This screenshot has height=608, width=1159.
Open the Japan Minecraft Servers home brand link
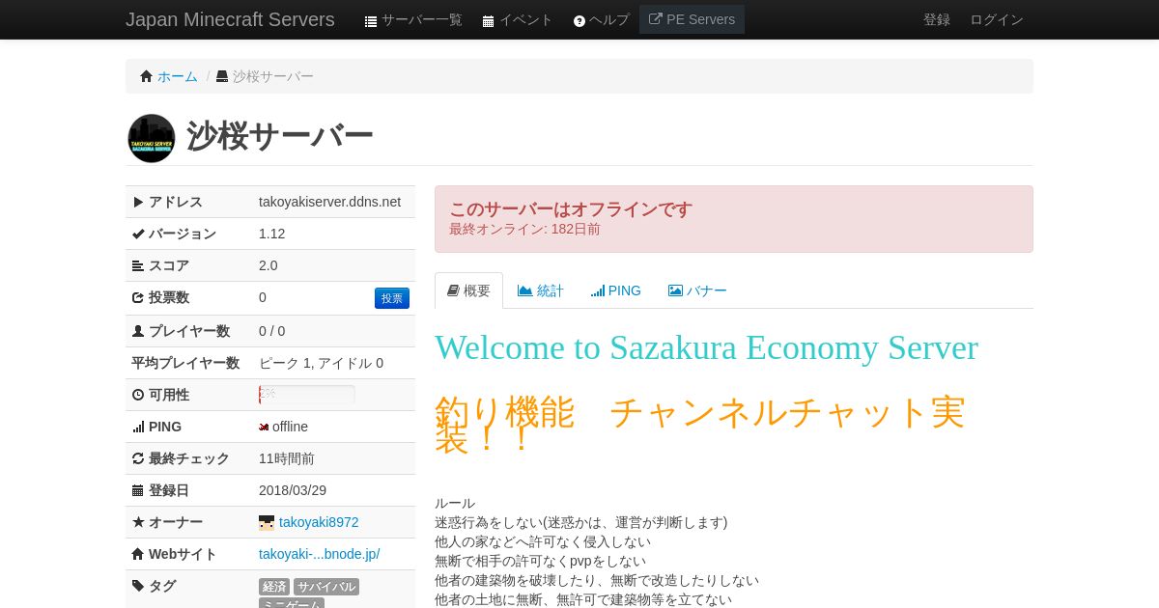pyautogui.click(x=230, y=19)
